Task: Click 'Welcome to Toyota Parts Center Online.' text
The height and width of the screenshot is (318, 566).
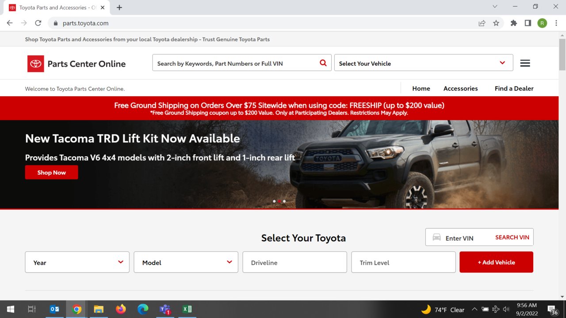Action: point(75,89)
